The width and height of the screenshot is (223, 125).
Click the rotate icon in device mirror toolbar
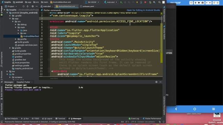pos(214,3)
